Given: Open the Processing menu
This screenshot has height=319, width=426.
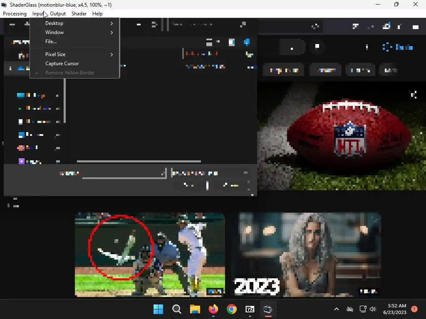Looking at the screenshot, I should pyautogui.click(x=15, y=14).
